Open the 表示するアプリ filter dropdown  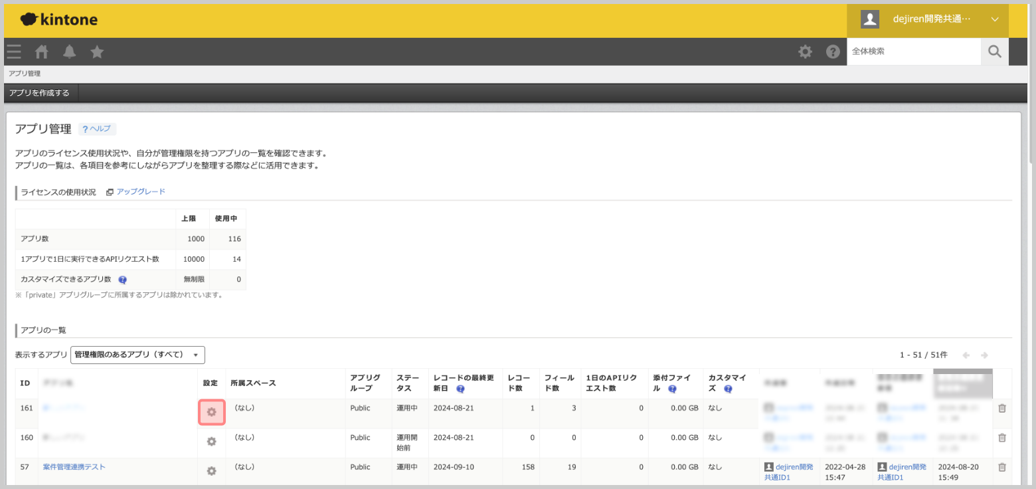click(137, 355)
